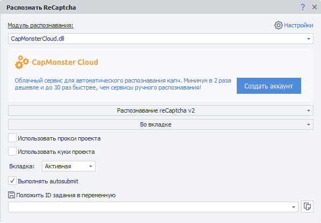
Task: Click the help question mark icon
Action: (303, 7)
